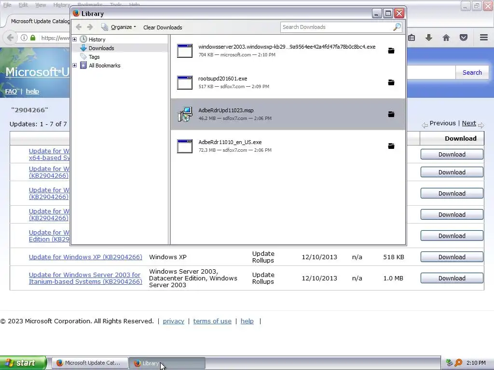
Task: Click Clear Downloads button
Action: (x=163, y=27)
